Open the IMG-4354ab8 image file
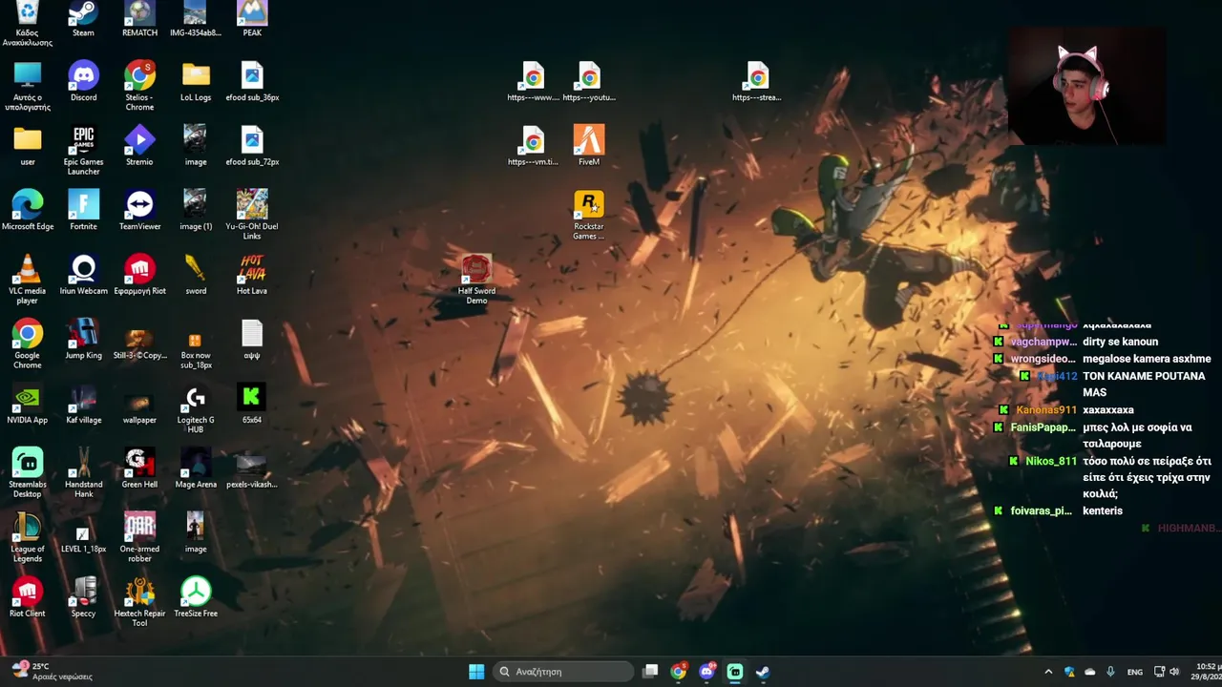This screenshot has height=687, width=1222. 196,19
